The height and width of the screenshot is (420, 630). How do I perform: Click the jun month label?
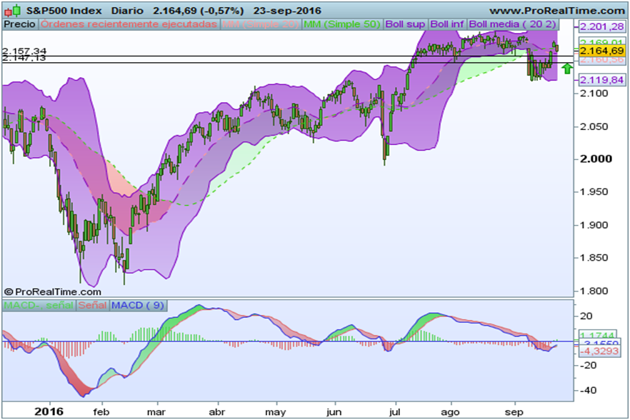(x=334, y=412)
